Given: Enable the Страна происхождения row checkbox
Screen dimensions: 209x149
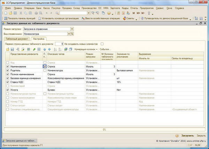Looking at the screenshot, I should pos(8,98).
